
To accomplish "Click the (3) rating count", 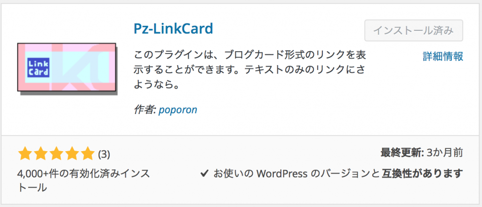I will 104,154.
